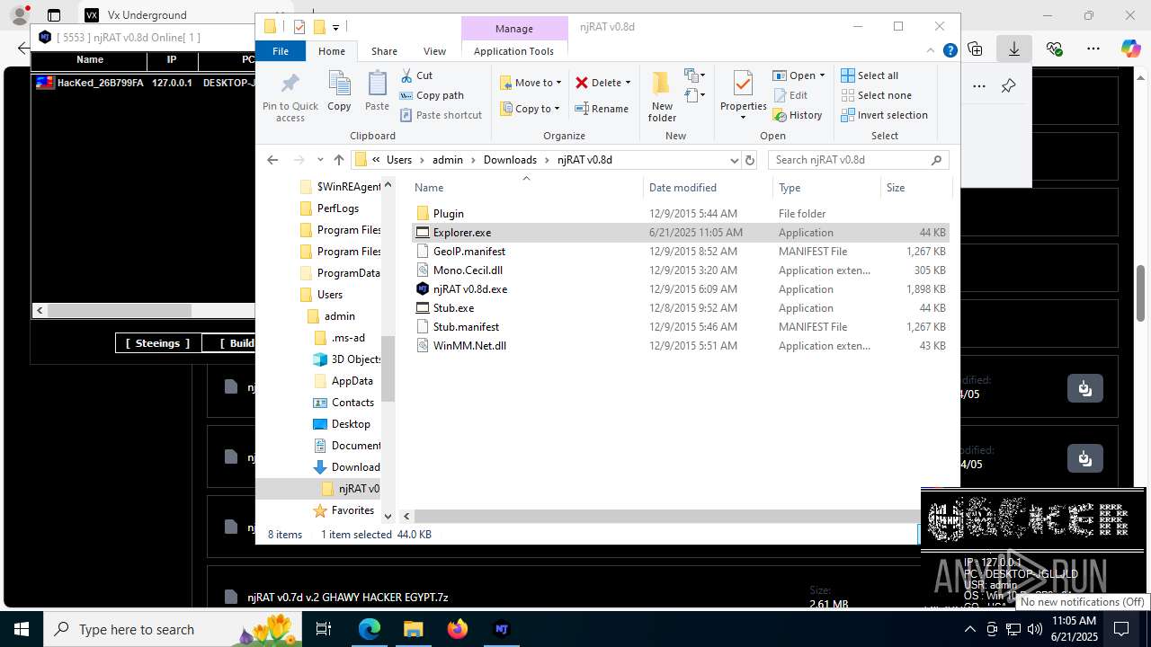Click Select all in ribbon
Screen dimensions: 1151x647
[x=869, y=75]
